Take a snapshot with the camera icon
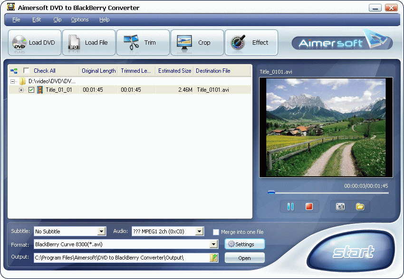 (340, 206)
